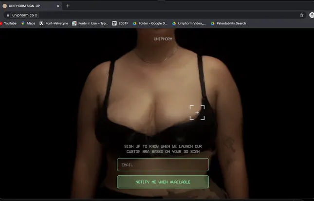Click the Velvetyne V favicon
This screenshot has height=201, width=314.
pyautogui.click(x=41, y=23)
